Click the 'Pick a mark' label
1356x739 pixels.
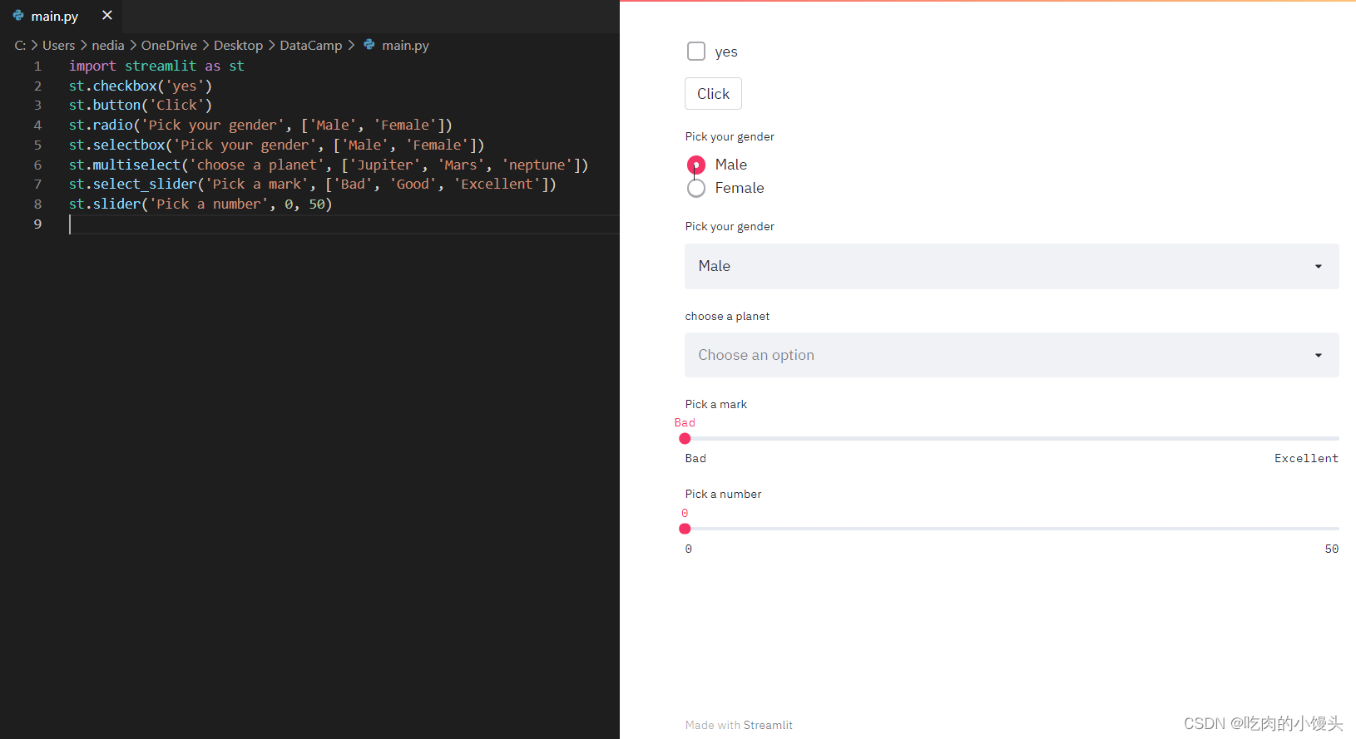coord(716,404)
